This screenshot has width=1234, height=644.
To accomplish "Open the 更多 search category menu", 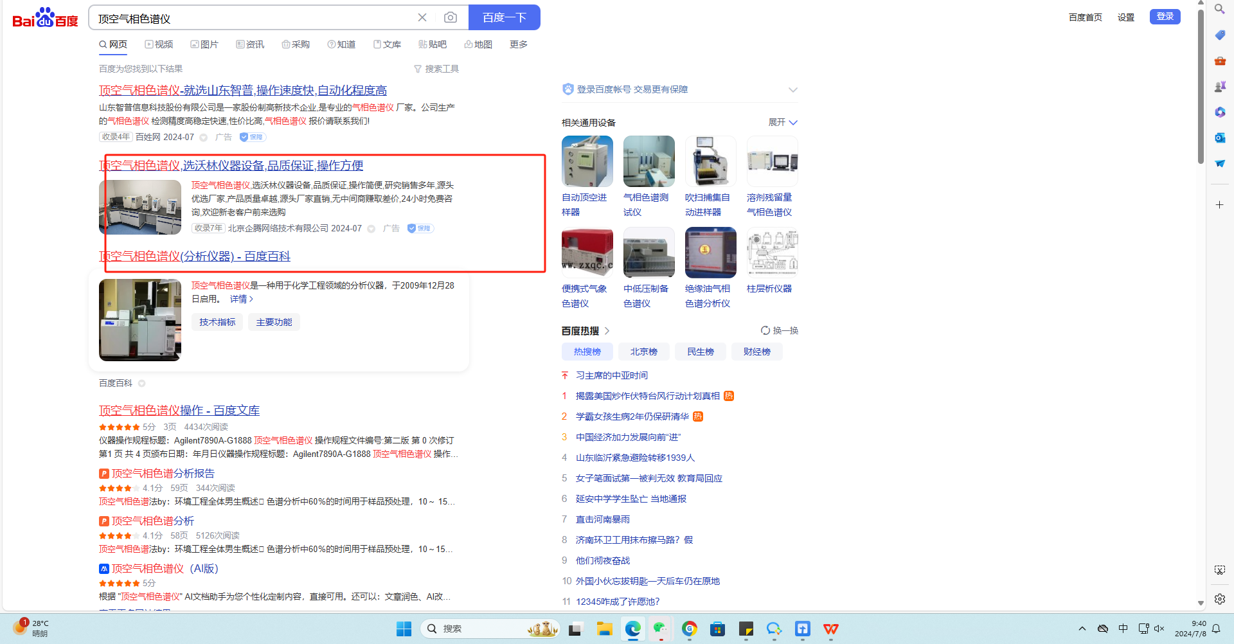I will [519, 44].
